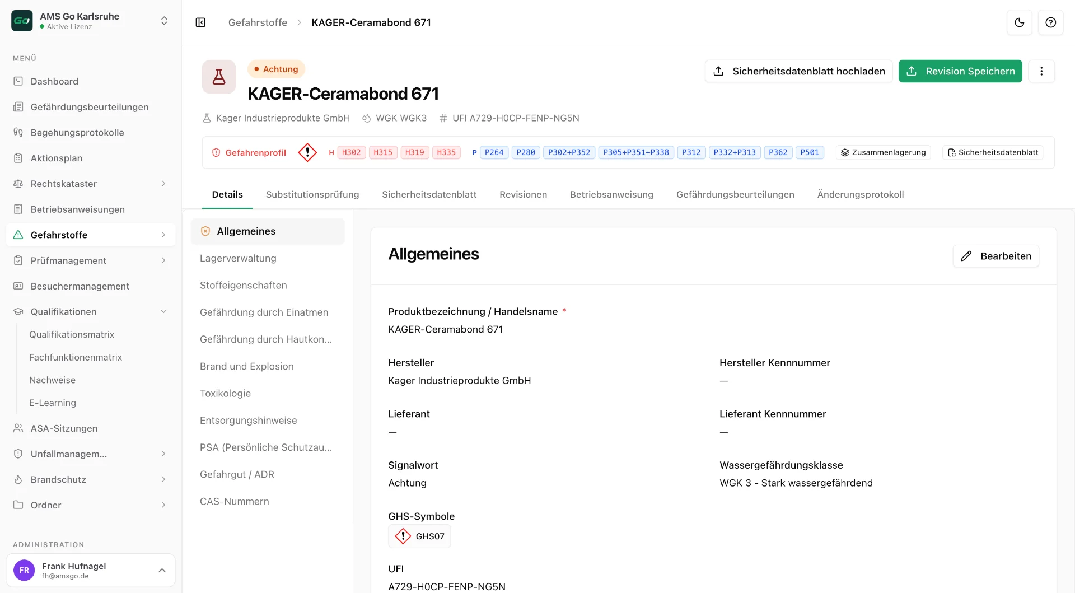This screenshot has height=593, width=1075.
Task: Switch to the Substitutionsprüfung tab
Action: coord(312,194)
